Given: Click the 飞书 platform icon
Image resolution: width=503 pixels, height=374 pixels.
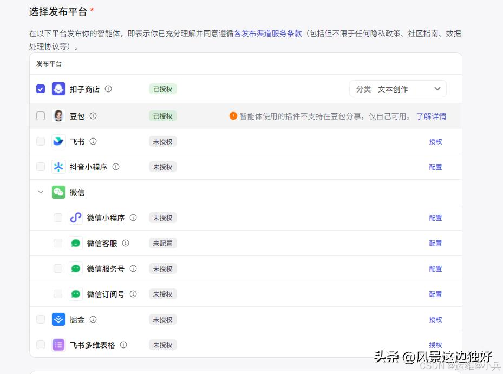Looking at the screenshot, I should click(58, 141).
